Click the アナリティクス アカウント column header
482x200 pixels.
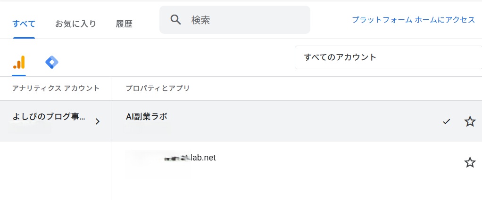(x=56, y=88)
